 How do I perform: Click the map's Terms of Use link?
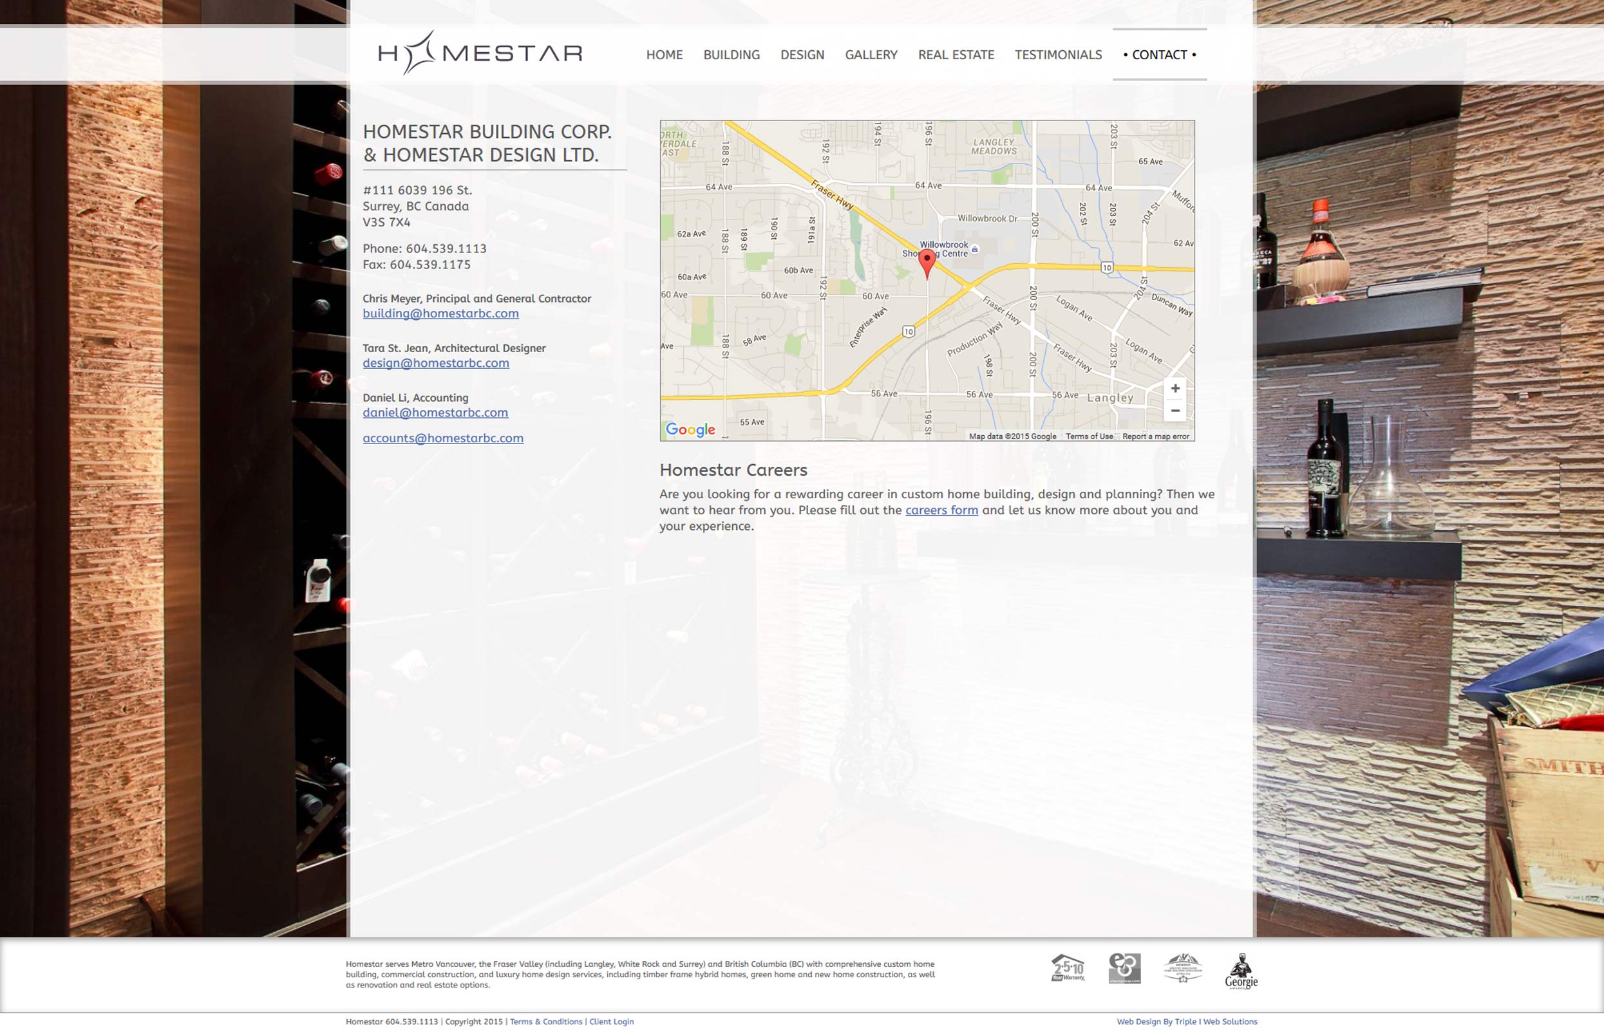click(1089, 436)
